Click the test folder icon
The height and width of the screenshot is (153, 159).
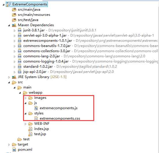[20, 139]
